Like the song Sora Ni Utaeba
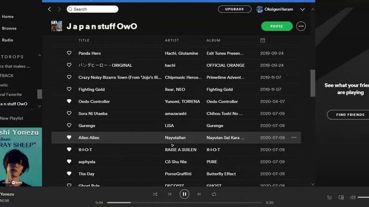369x207 pixels. pos(69,113)
